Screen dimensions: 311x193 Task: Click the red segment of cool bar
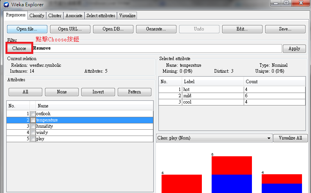click(282, 179)
